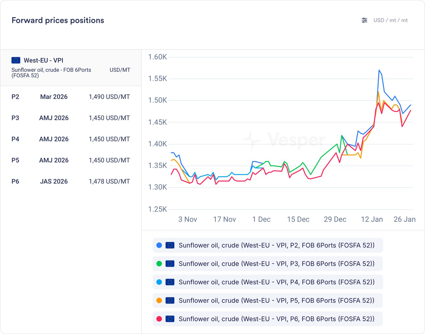
Task: Toggle P5 series via orange legend dot
Action: tap(159, 301)
